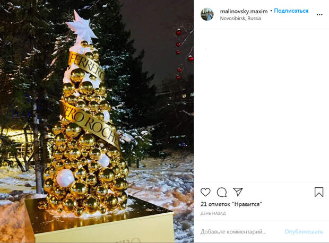Focus the Добавьте комментарий input field
This screenshot has height=243, width=329.
233,232
